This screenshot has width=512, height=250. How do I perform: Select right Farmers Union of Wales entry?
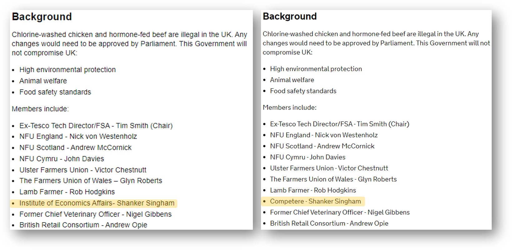click(x=333, y=179)
